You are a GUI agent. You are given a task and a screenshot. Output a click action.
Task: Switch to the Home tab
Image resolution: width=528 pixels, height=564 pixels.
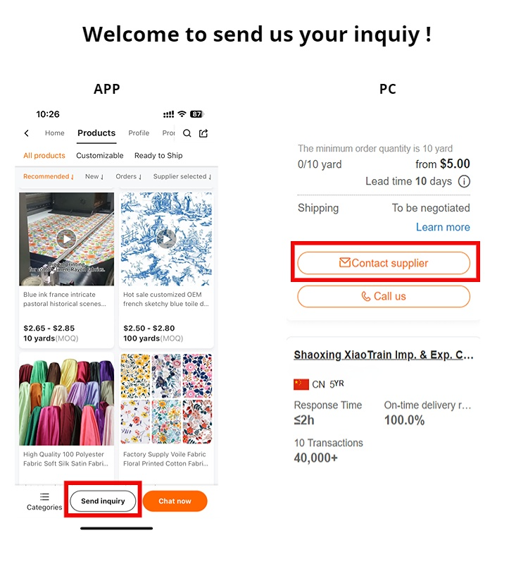point(55,133)
